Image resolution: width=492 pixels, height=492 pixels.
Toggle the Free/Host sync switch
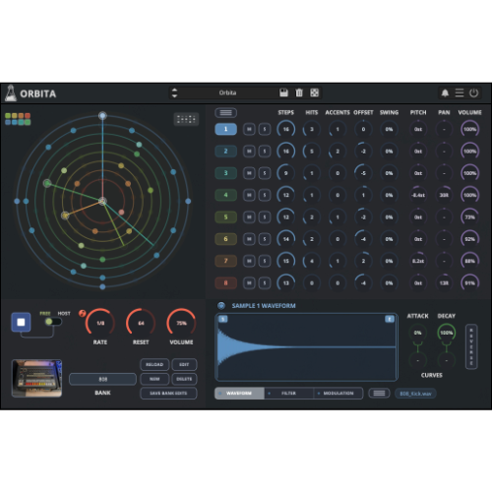53,322
